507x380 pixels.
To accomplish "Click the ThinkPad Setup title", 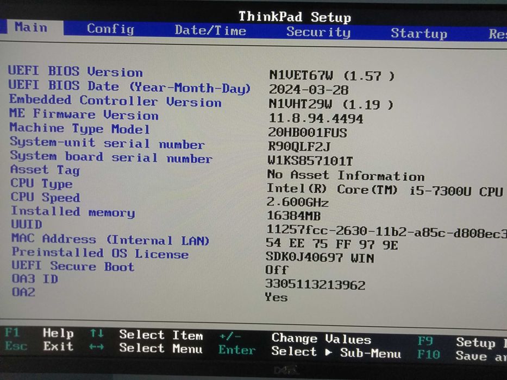I will tap(295, 17).
